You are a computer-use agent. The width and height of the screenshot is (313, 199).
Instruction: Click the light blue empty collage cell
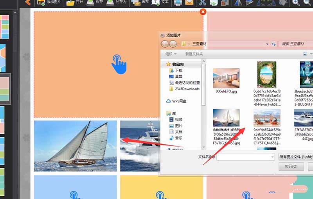click(75, 187)
